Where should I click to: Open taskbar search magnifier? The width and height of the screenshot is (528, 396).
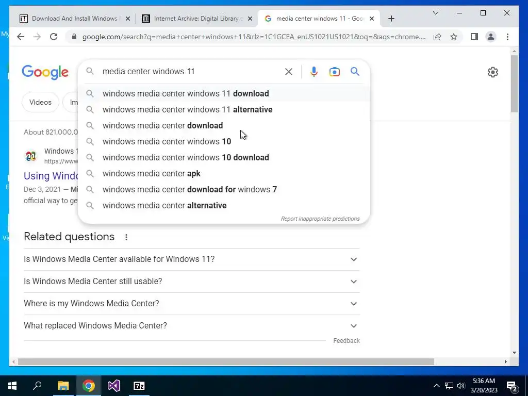coord(37,385)
